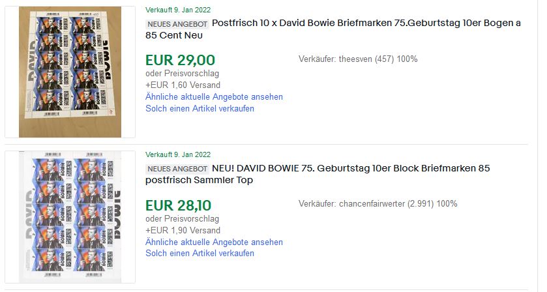547x292 pixels.
Task: Click the '+EUR 1,60 Versand' shipping text
Action: point(183,85)
